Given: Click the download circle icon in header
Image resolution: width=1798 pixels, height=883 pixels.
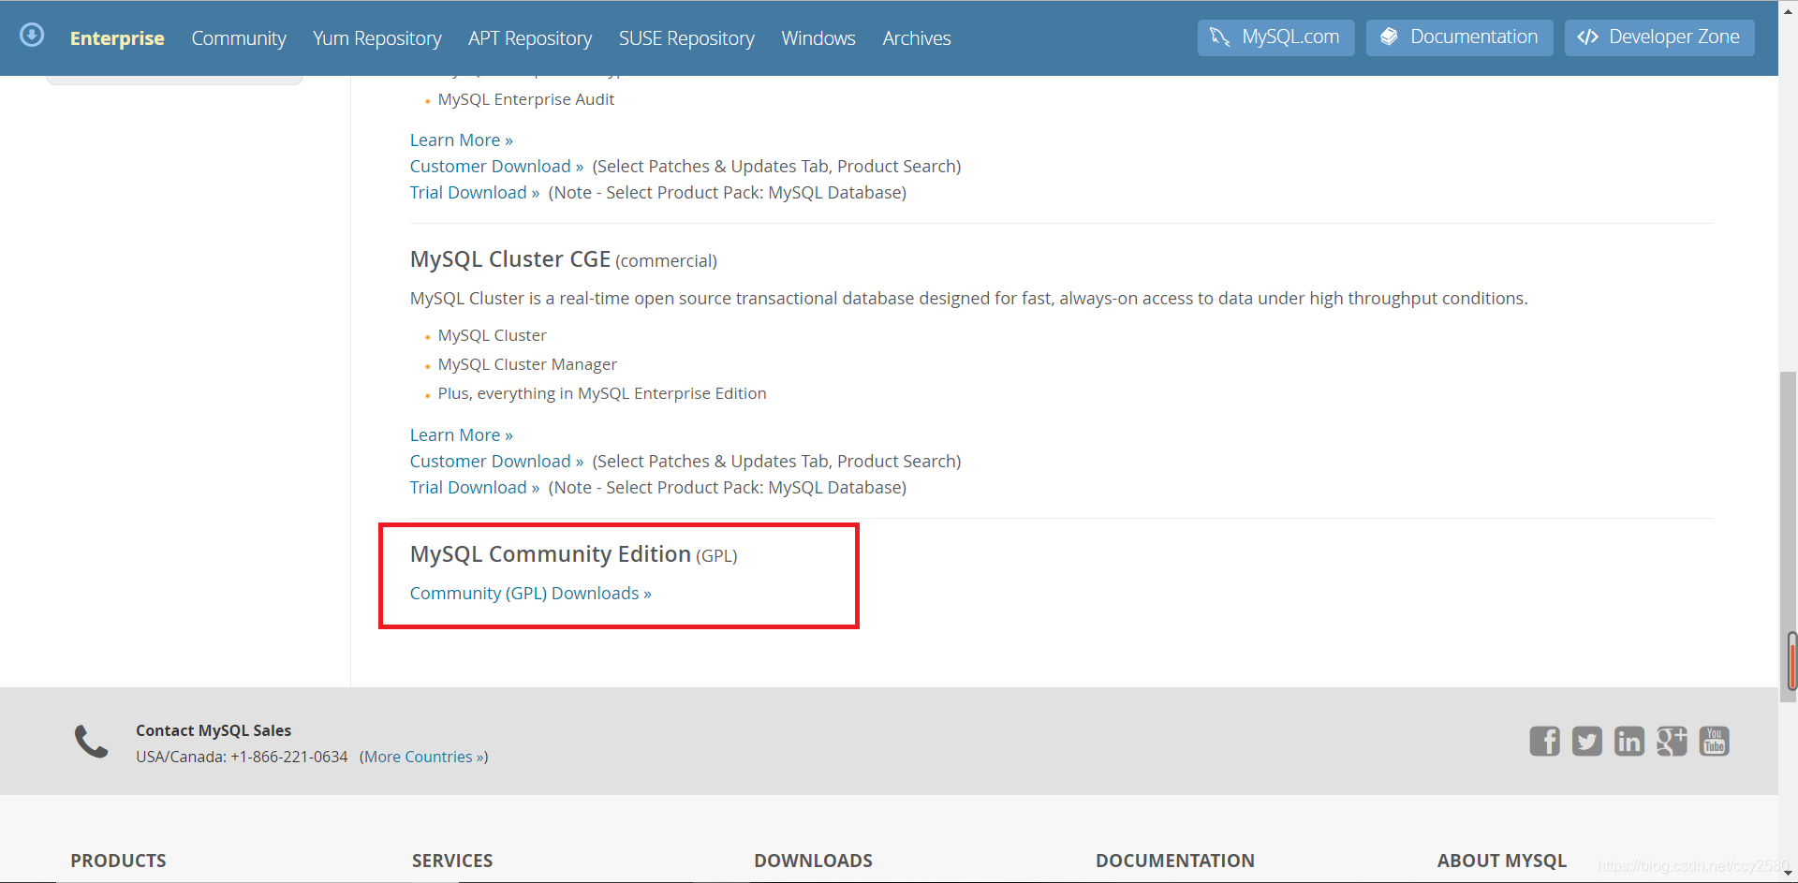Looking at the screenshot, I should (32, 36).
